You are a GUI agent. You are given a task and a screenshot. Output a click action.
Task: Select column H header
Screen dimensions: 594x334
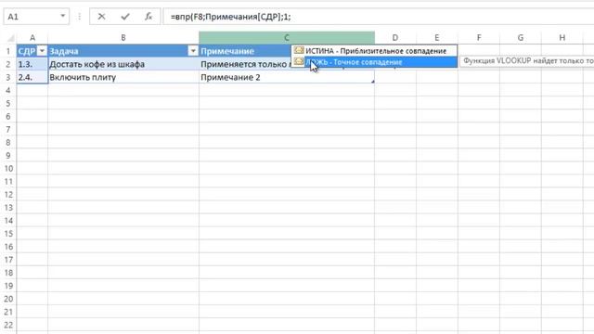tap(562, 37)
